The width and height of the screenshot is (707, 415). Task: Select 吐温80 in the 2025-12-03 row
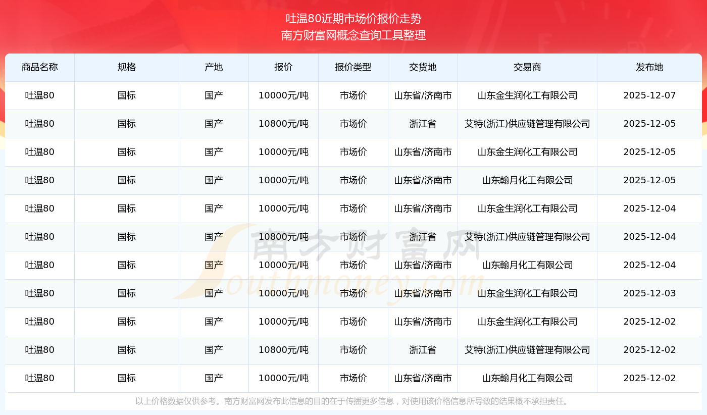coord(40,293)
